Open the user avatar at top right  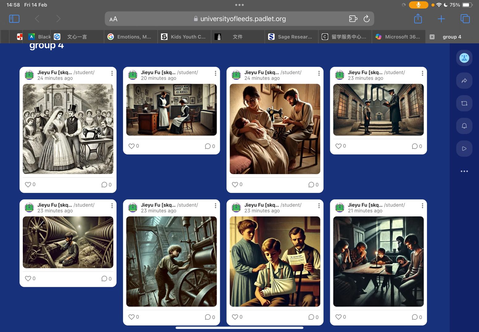pyautogui.click(x=464, y=58)
